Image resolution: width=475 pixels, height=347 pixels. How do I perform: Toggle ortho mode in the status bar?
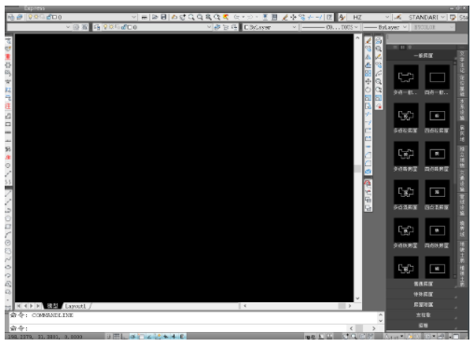coord(124,336)
